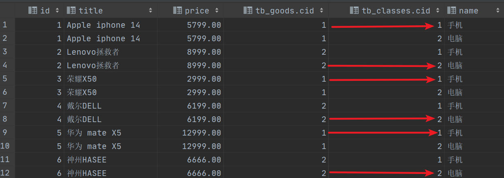Click price 6199.00 in row 7
504x178 pixels.
tap(204, 106)
